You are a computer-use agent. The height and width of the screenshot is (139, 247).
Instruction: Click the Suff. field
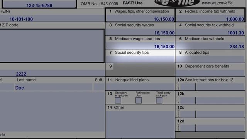(99, 87)
